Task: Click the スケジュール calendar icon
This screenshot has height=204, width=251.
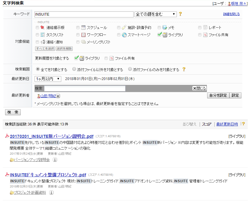Action: 83,28
